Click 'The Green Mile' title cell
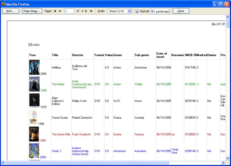This screenshot has height=166, width=231. click(x=61, y=134)
